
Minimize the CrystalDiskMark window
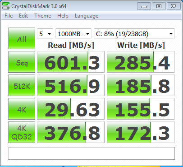144,6
